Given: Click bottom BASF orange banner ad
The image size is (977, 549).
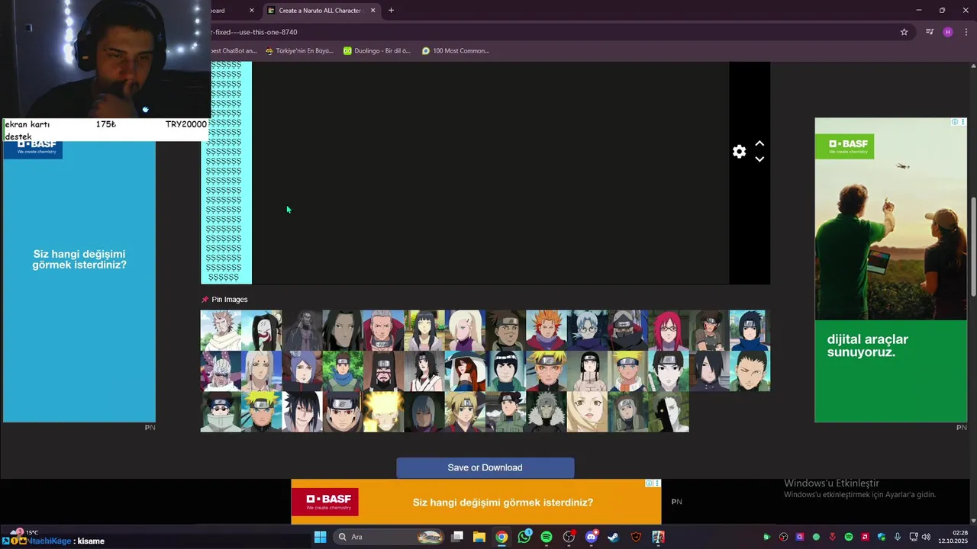Looking at the screenshot, I should [476, 502].
